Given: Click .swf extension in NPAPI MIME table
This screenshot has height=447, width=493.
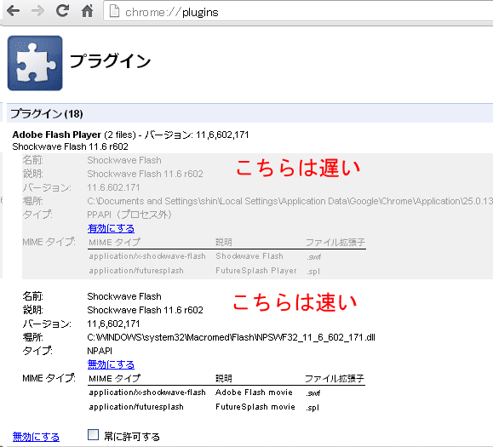Looking at the screenshot, I should 313,393.
